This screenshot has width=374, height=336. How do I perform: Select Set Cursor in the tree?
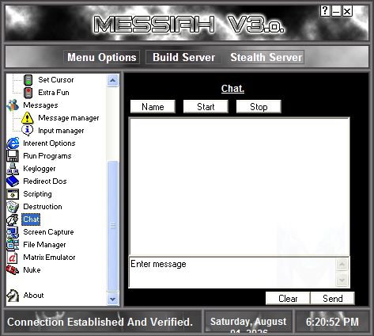pyautogui.click(x=56, y=80)
